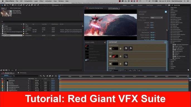This screenshot has height=107, width=191.
Task: Open the Composition menu
Action: coord(28,1)
